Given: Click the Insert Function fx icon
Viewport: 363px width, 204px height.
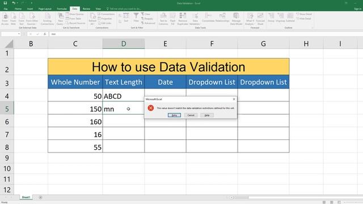Looking at the screenshot, I should pos(45,34).
